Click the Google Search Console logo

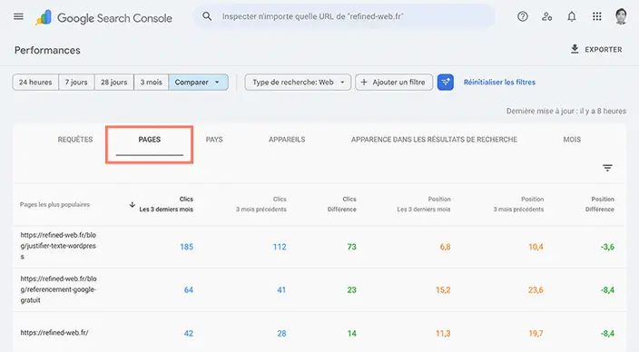pos(103,17)
